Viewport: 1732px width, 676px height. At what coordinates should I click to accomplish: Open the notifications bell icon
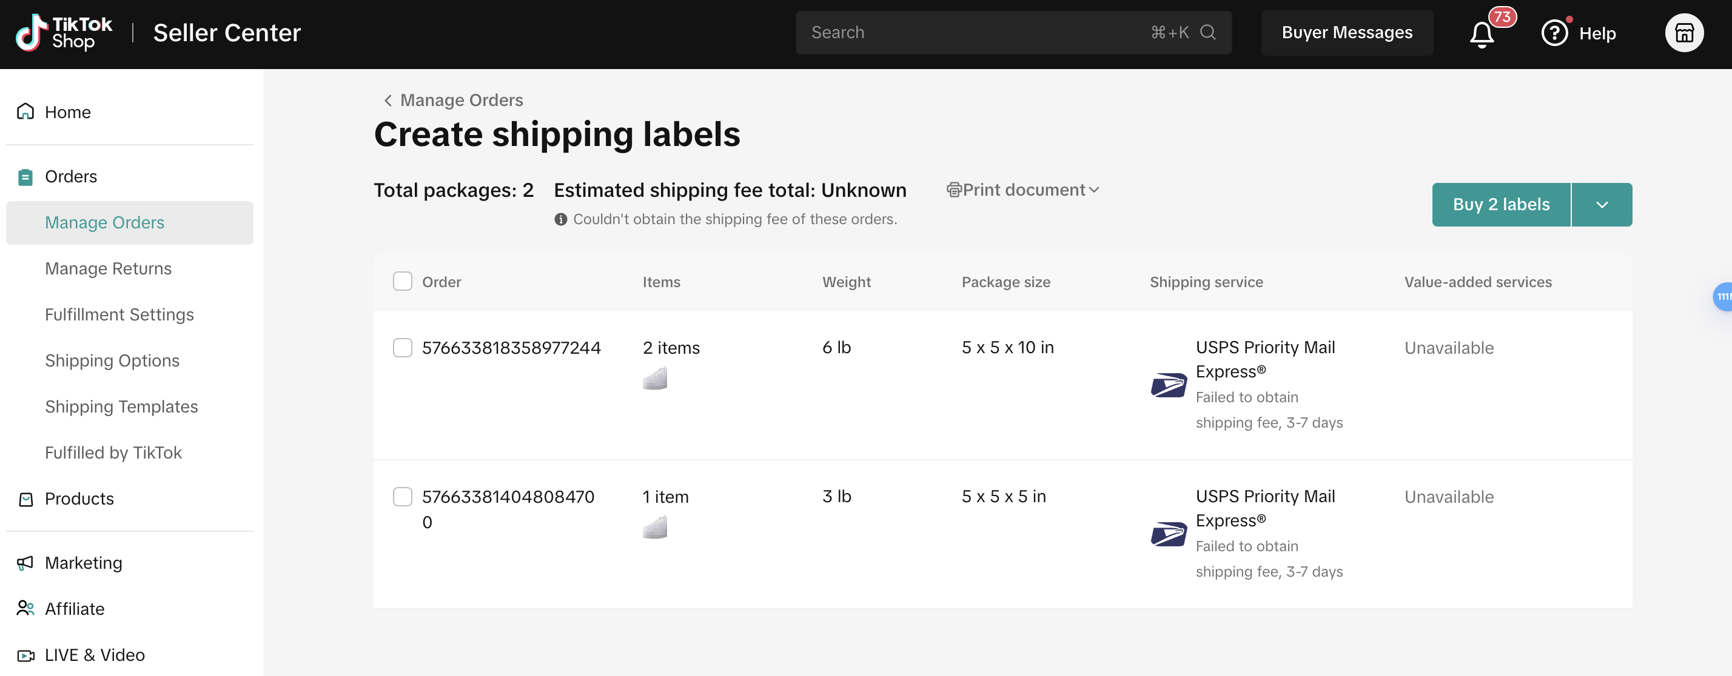click(x=1481, y=35)
